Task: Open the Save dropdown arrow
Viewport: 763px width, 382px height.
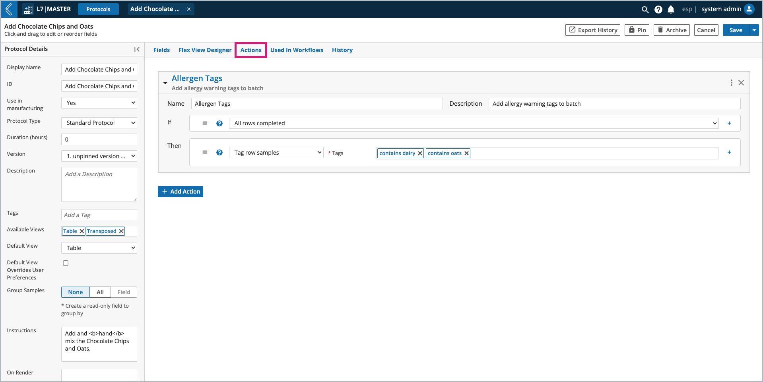Action: [754, 30]
